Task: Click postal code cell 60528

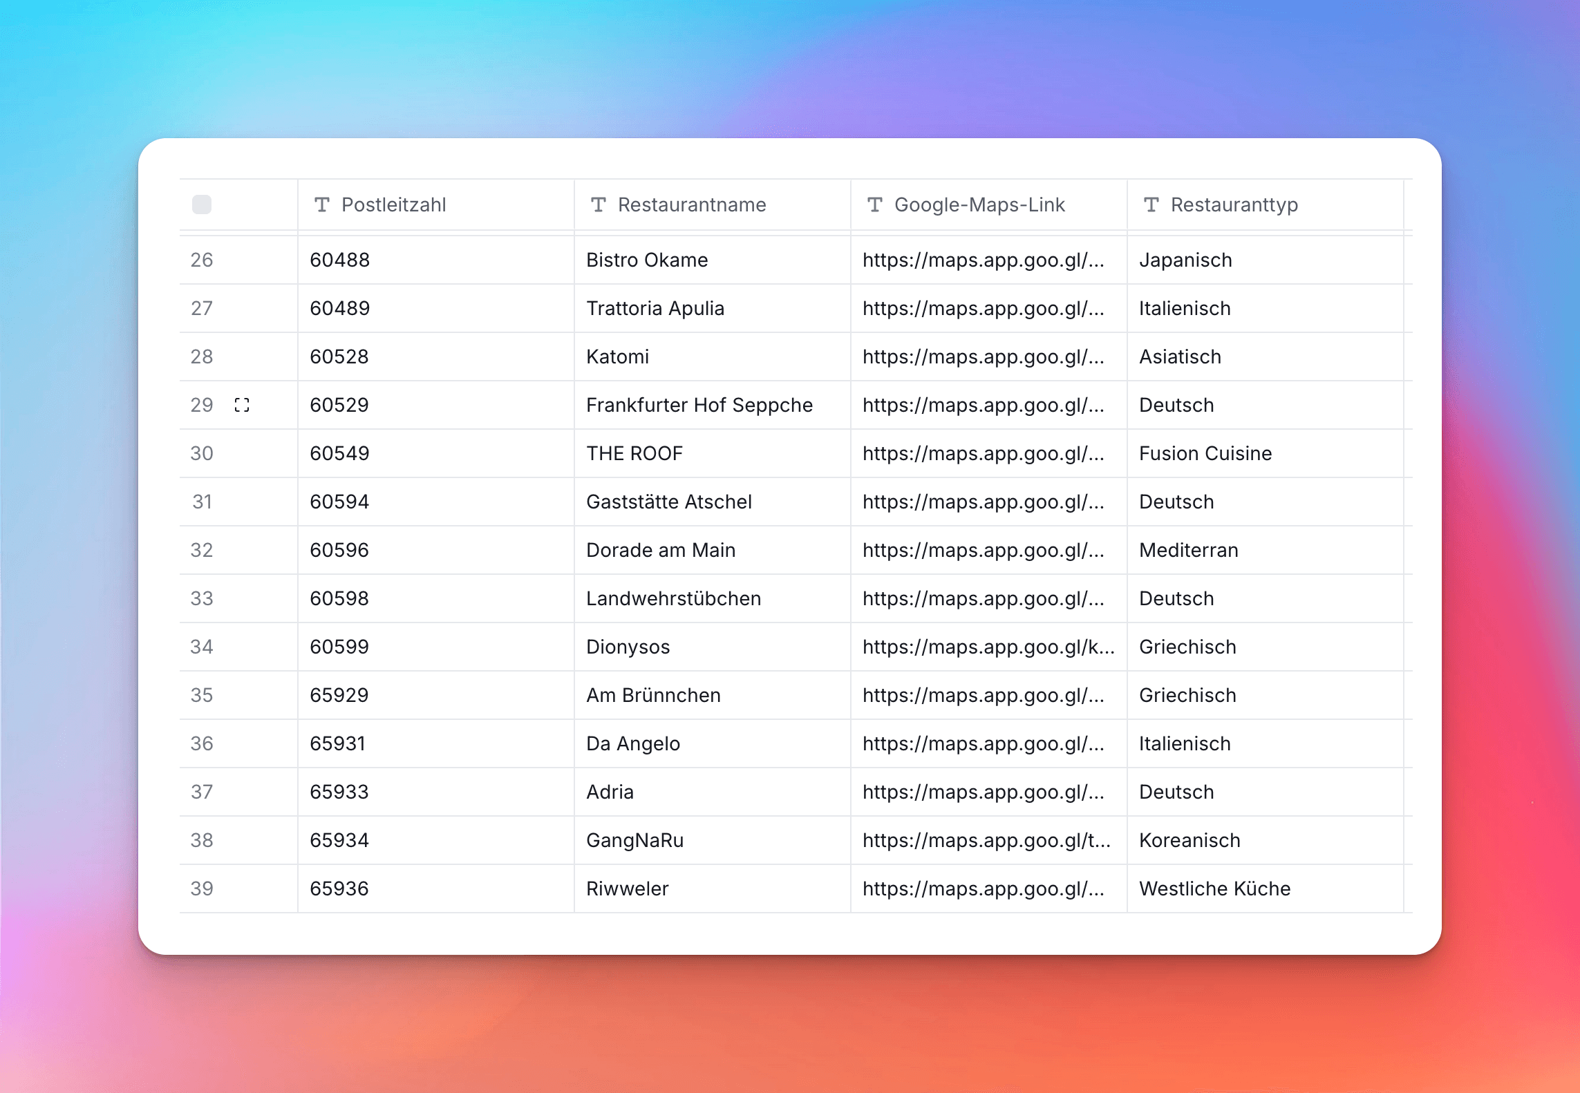Action: (436, 357)
